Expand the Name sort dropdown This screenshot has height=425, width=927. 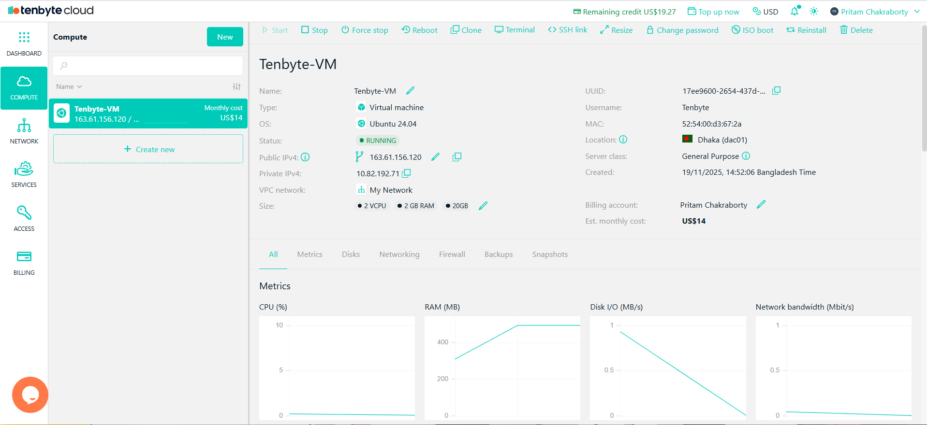point(69,86)
